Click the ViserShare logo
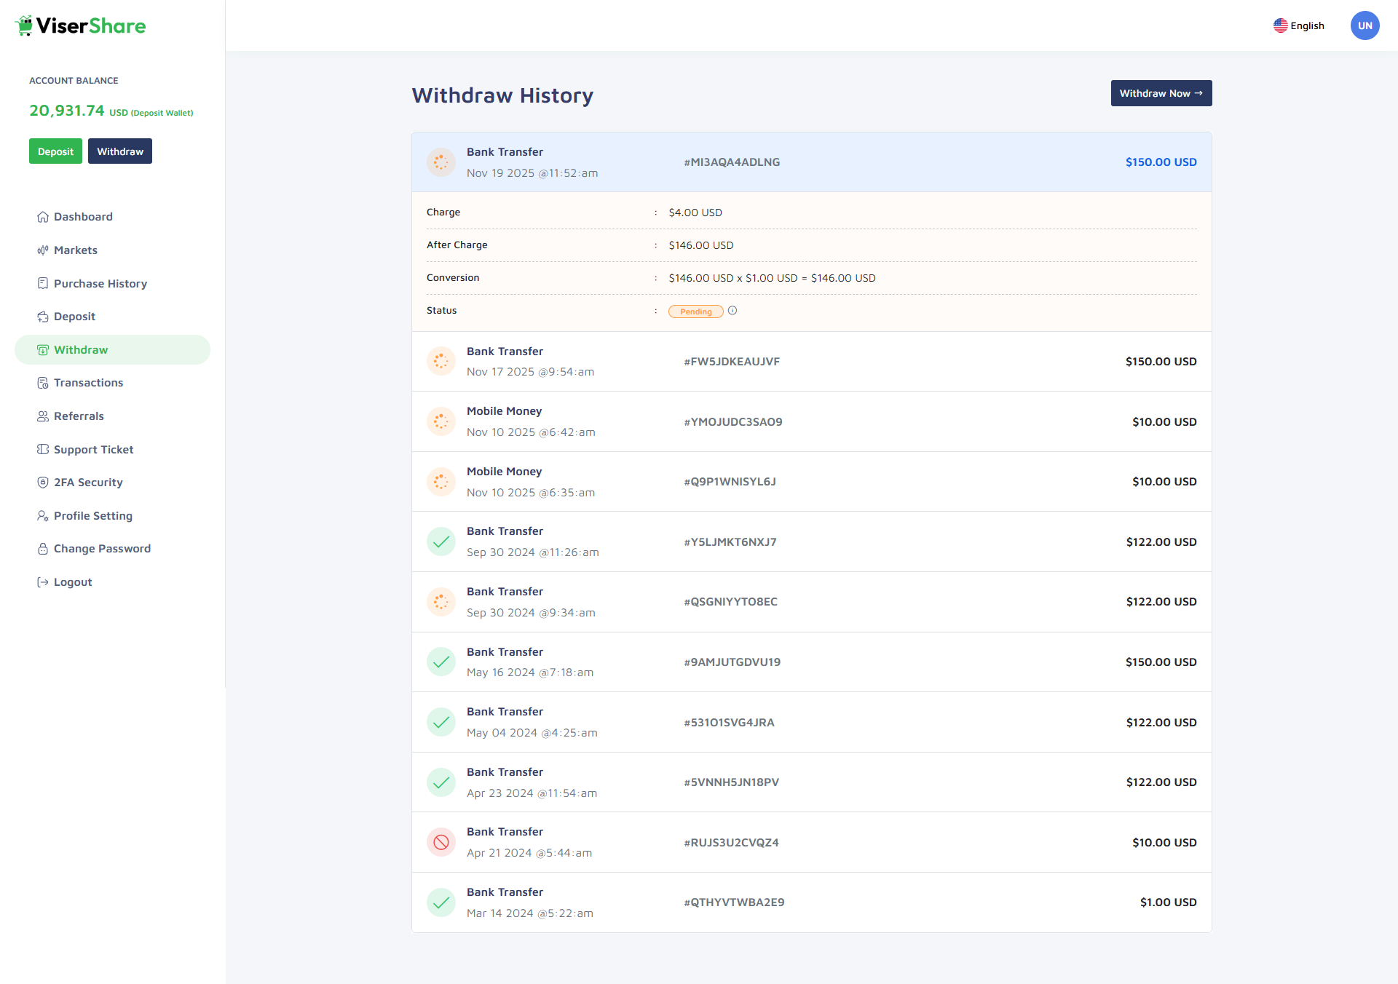This screenshot has height=984, width=1398. pyautogui.click(x=80, y=26)
